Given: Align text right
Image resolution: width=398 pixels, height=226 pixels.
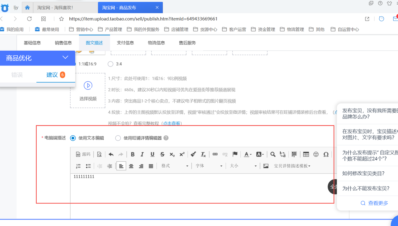Looking at the screenshot, I should click(x=141, y=166).
